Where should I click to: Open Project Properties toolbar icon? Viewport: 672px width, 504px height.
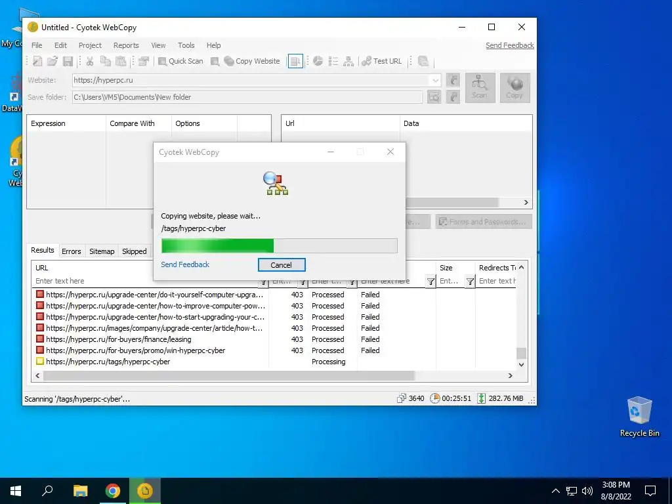[x=144, y=61]
